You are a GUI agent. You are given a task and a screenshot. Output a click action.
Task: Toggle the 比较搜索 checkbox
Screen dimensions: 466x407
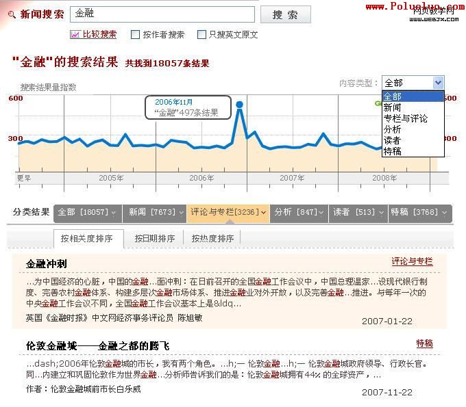pyautogui.click(x=75, y=34)
